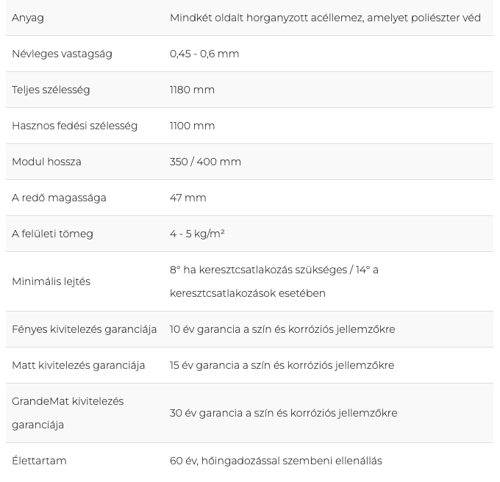Select the 350 / 400 mm value
The height and width of the screenshot is (482, 500).
point(205,162)
